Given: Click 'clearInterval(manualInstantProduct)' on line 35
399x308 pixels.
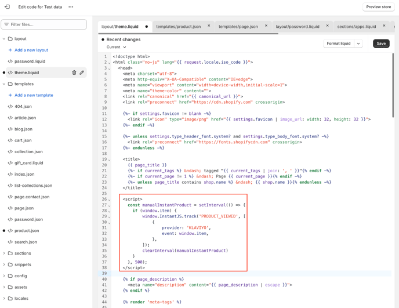Looking at the screenshot, I should pyautogui.click(x=185, y=251).
